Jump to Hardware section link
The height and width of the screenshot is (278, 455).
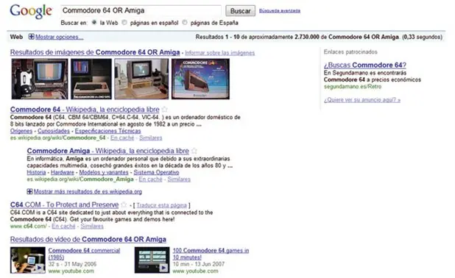pos(63,173)
